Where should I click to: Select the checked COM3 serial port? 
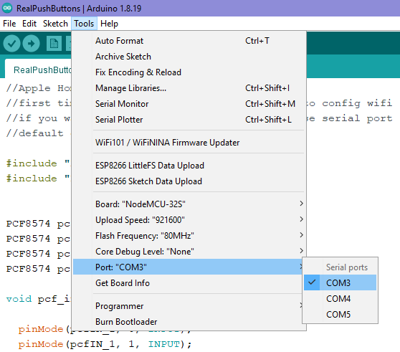pyautogui.click(x=340, y=282)
